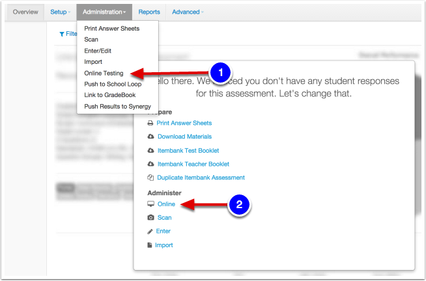Choose Import from the Administration menu
Viewport: 426px width, 281px height.
coord(93,62)
